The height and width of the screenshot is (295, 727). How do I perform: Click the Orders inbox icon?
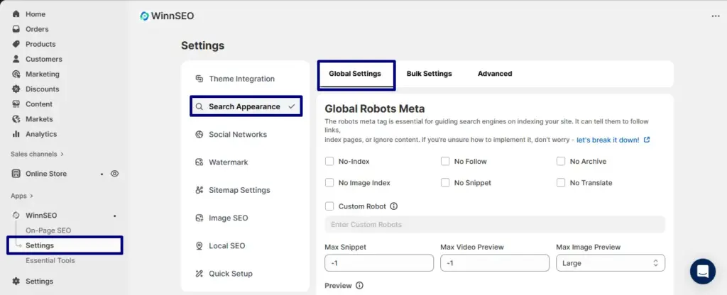coord(16,29)
